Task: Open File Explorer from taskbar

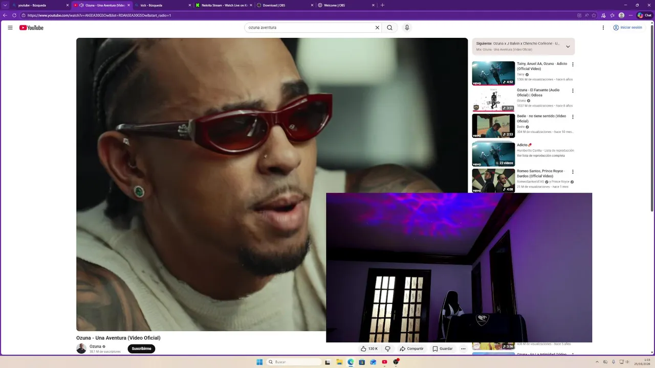Action: pos(339,362)
